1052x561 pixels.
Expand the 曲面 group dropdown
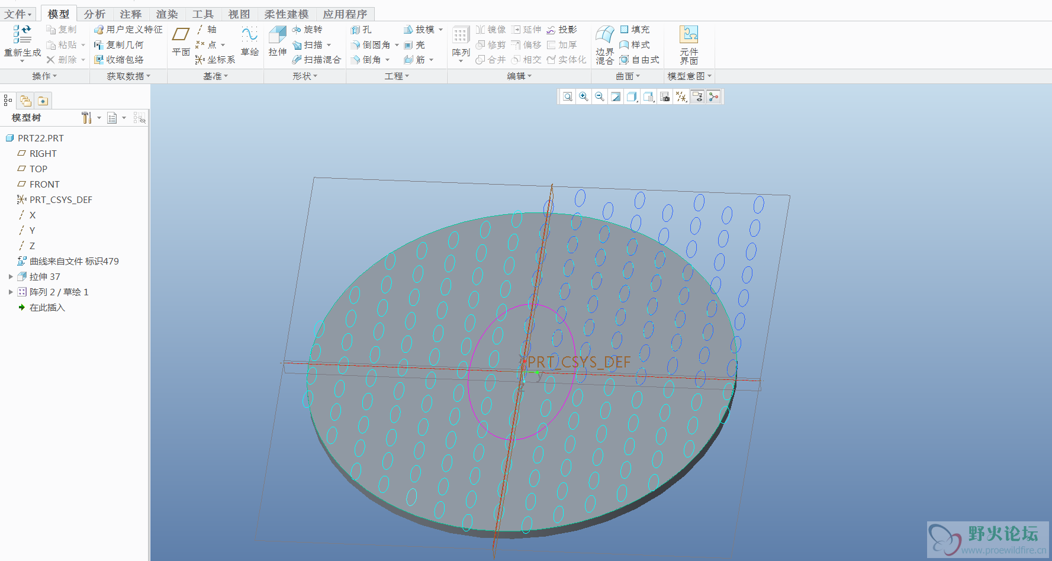point(628,76)
